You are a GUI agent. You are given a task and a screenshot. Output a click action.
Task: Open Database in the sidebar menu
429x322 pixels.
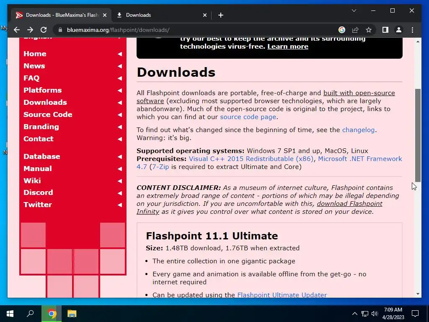[41, 156]
